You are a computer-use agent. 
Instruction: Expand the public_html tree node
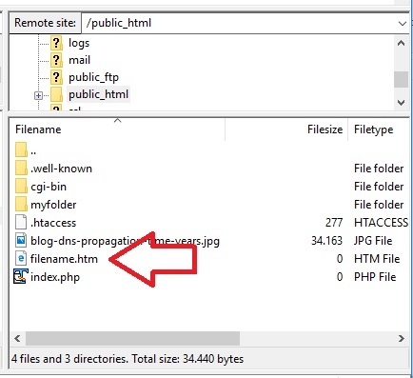point(38,95)
